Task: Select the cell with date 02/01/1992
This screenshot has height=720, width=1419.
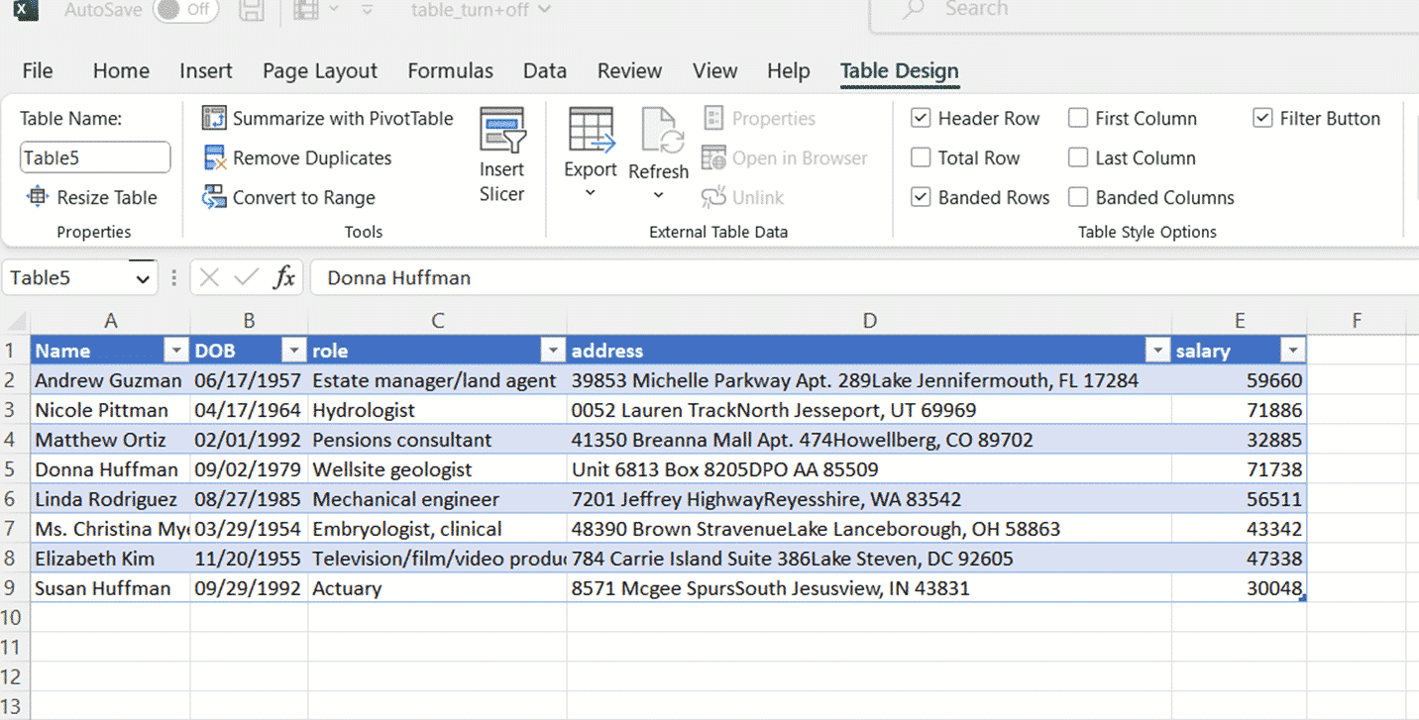Action: click(250, 440)
